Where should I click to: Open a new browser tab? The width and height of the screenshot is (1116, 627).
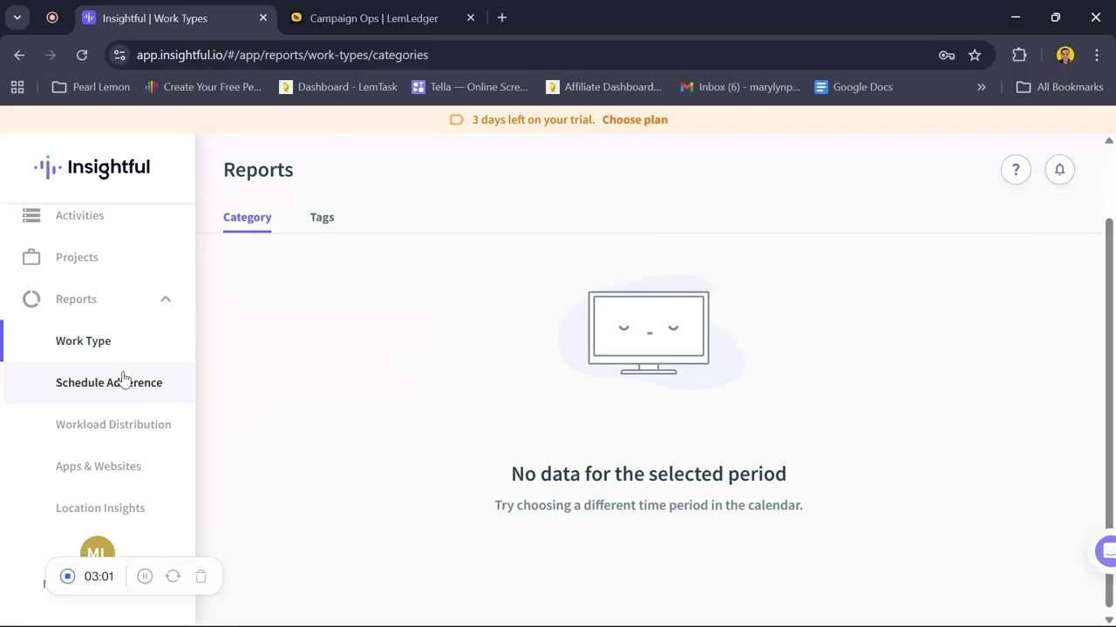click(x=501, y=17)
